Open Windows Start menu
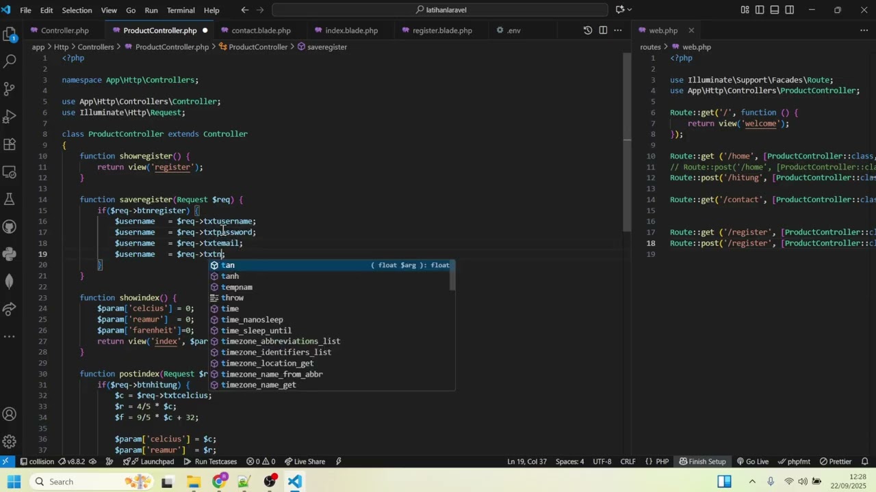Image resolution: width=876 pixels, height=492 pixels. point(14,482)
